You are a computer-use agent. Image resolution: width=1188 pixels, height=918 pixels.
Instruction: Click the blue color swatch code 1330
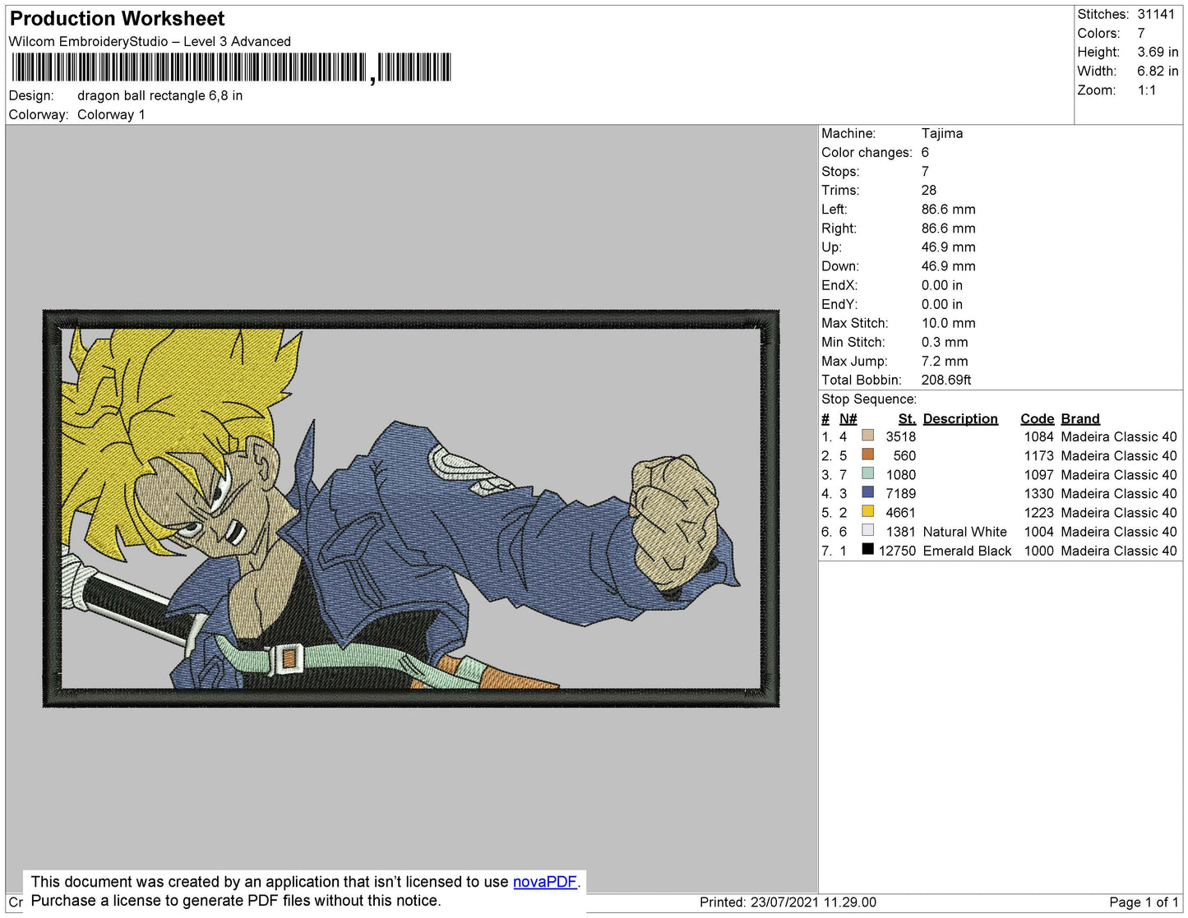tap(867, 491)
